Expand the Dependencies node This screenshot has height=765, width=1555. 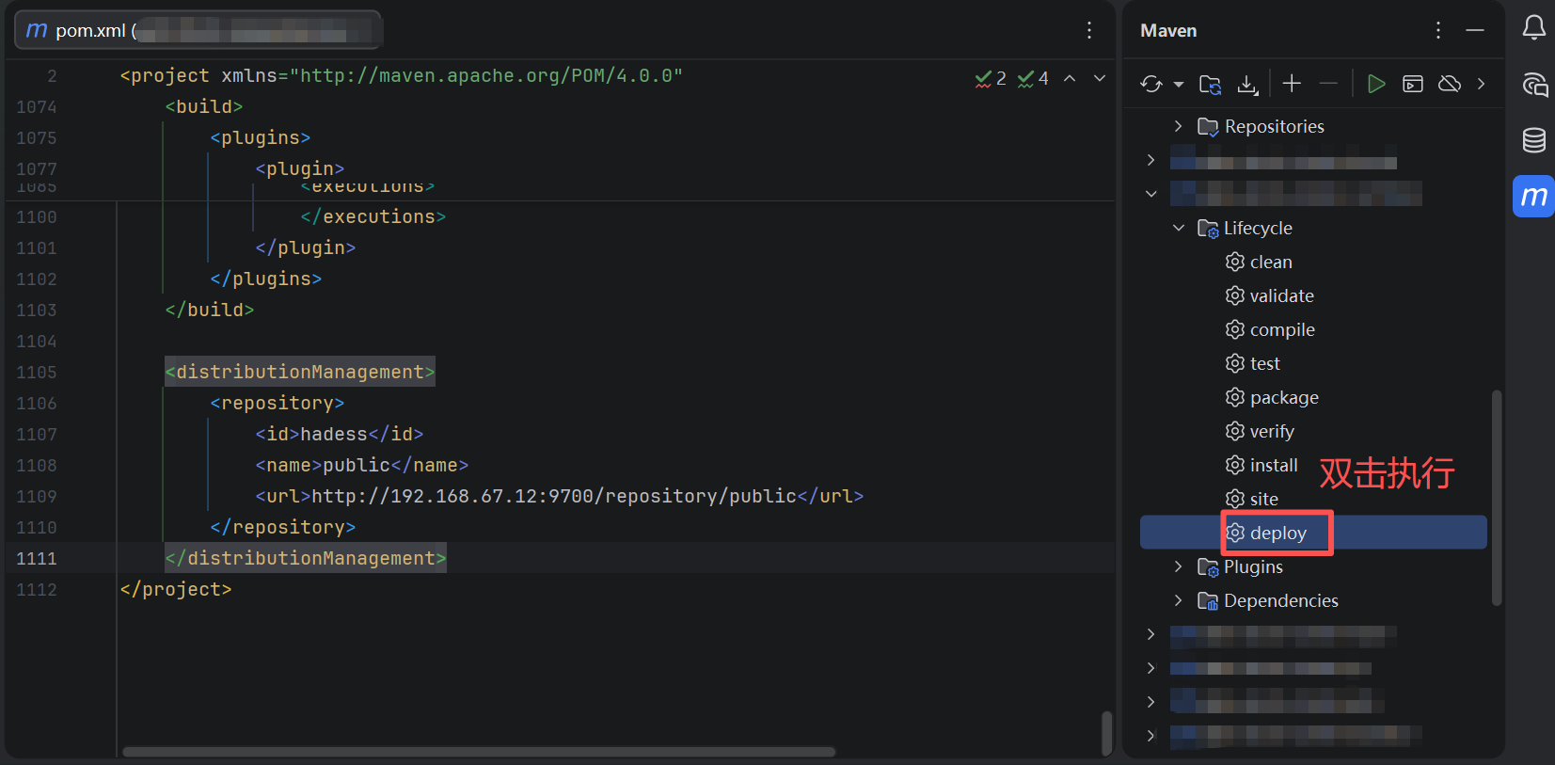[x=1178, y=600]
